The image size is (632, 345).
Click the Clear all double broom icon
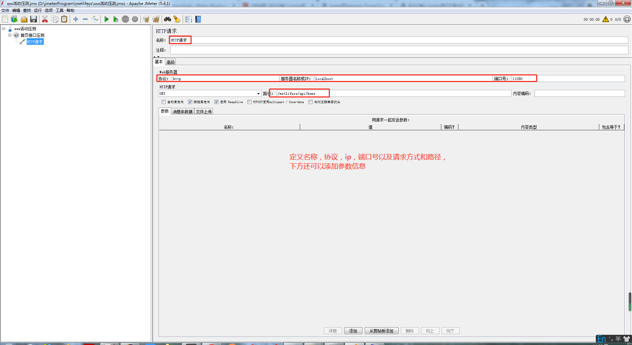coord(156,19)
